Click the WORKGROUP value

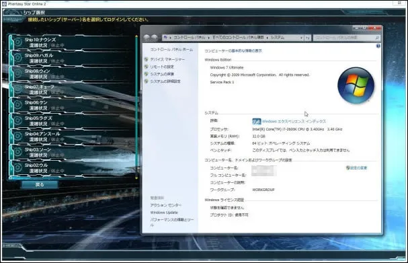tap(263, 190)
